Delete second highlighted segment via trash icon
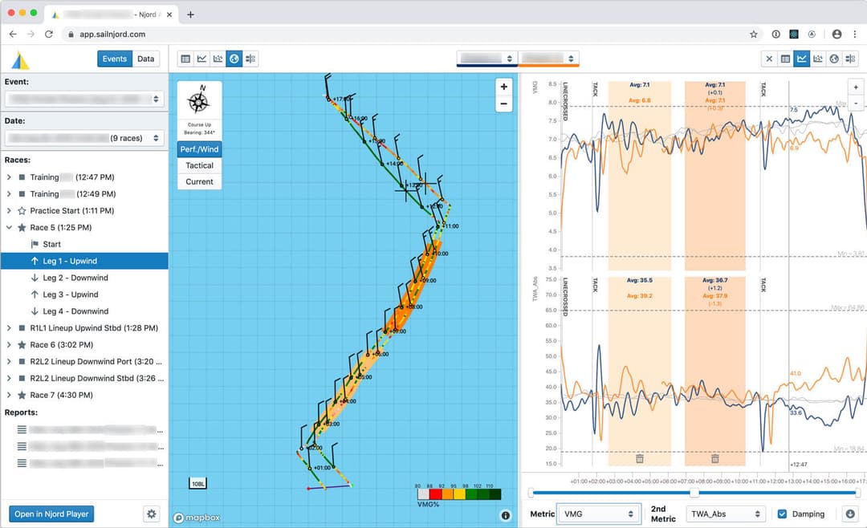Viewport: 867px width, 528px height. (x=715, y=458)
